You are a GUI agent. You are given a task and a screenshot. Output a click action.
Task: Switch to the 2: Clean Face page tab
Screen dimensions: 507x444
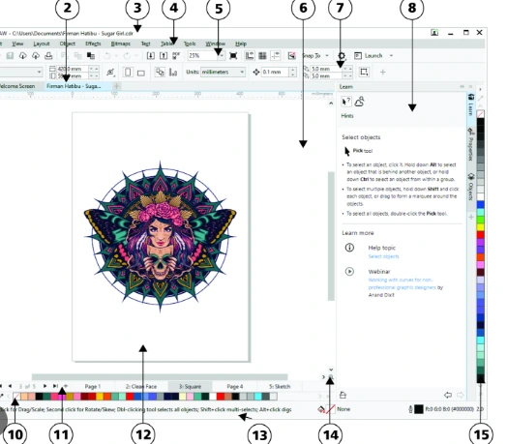pos(141,386)
